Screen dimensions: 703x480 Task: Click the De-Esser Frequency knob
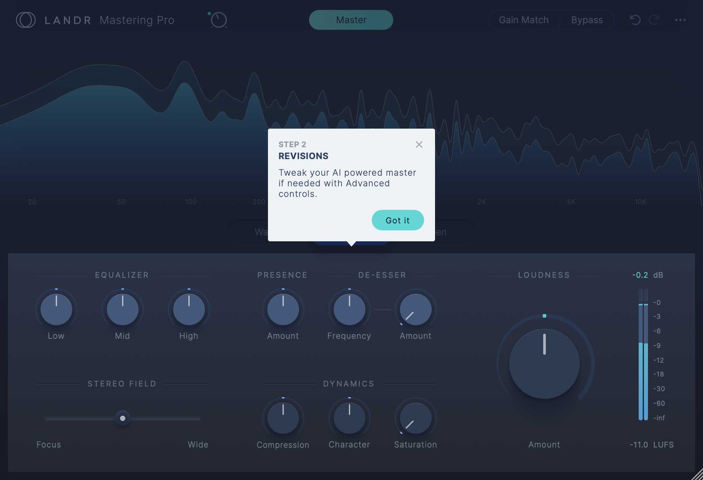(349, 309)
